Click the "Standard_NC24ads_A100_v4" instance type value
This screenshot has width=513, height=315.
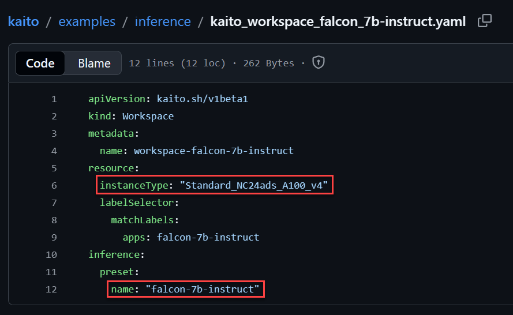pyautogui.click(x=254, y=185)
